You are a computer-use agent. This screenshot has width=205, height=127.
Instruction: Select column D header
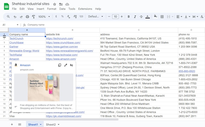pyautogui.click(x=191, y=30)
